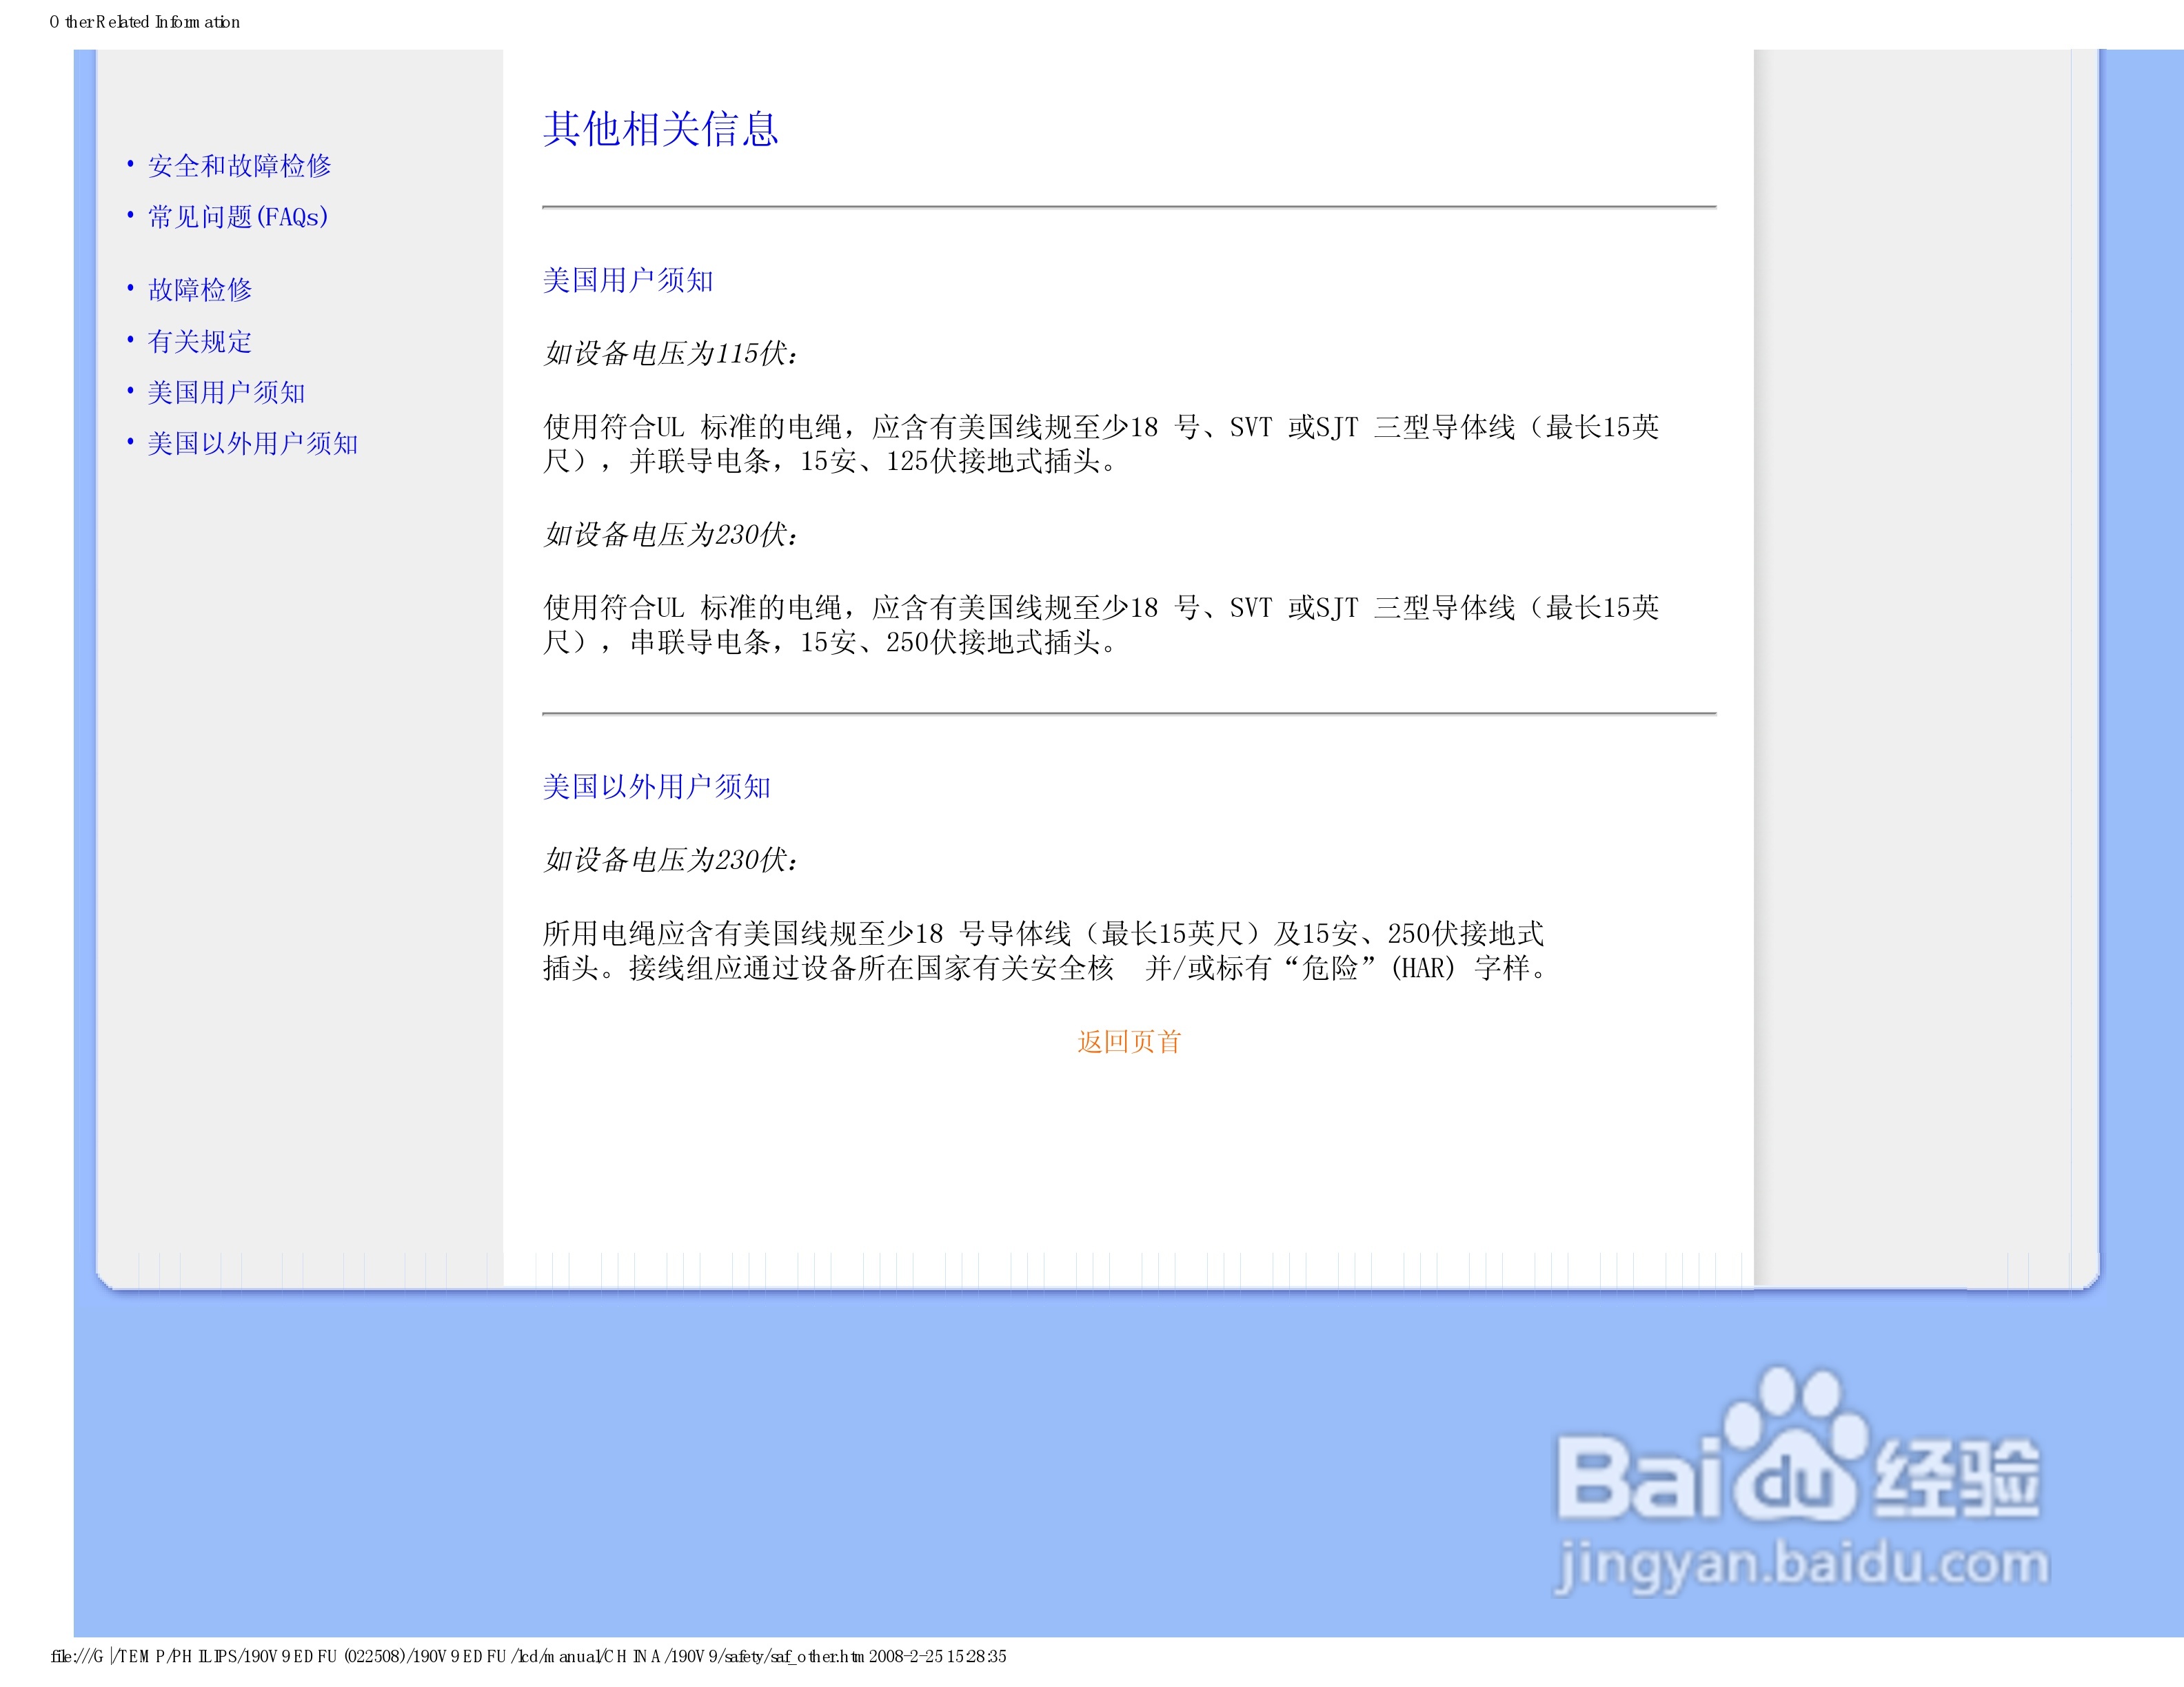Open the 安全和故障检修 link
Viewport: 2184px width, 1687px height.
pos(240,166)
